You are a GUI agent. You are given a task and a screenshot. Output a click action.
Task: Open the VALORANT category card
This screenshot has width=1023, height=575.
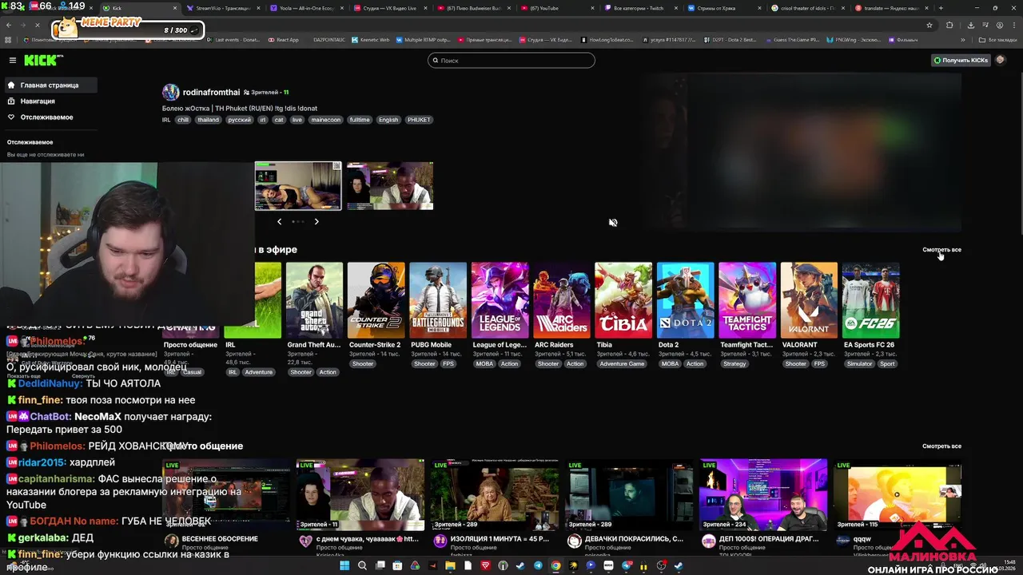[809, 300]
